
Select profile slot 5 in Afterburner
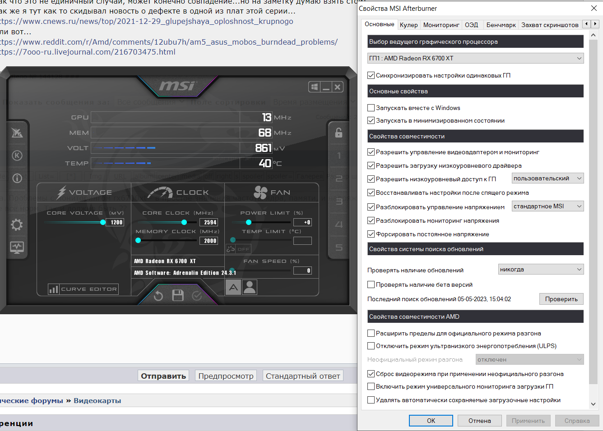[339, 248]
